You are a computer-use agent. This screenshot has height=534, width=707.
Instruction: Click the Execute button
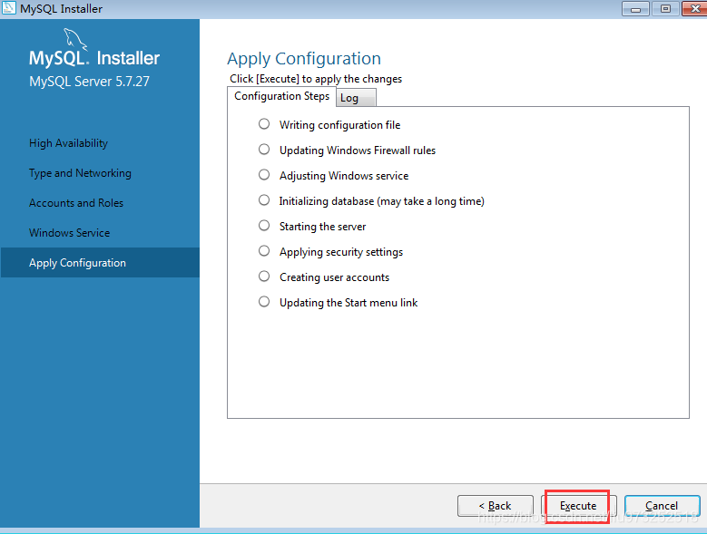[578, 506]
